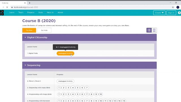181x102 pixels.
Task: Open Help Us in the navigation
Action: (50, 12)
